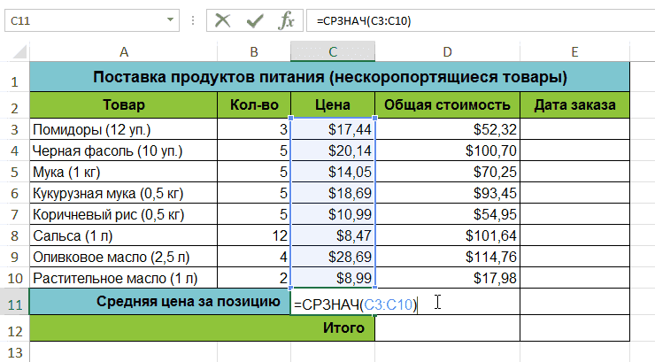The width and height of the screenshot is (655, 362).
Task: Select row 12 header
Action: pyautogui.click(x=15, y=328)
